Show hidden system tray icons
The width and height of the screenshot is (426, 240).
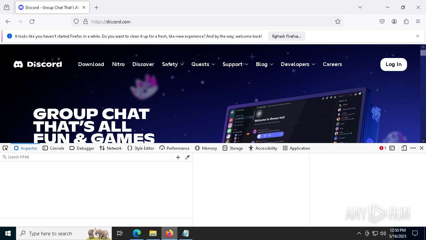(x=359, y=233)
